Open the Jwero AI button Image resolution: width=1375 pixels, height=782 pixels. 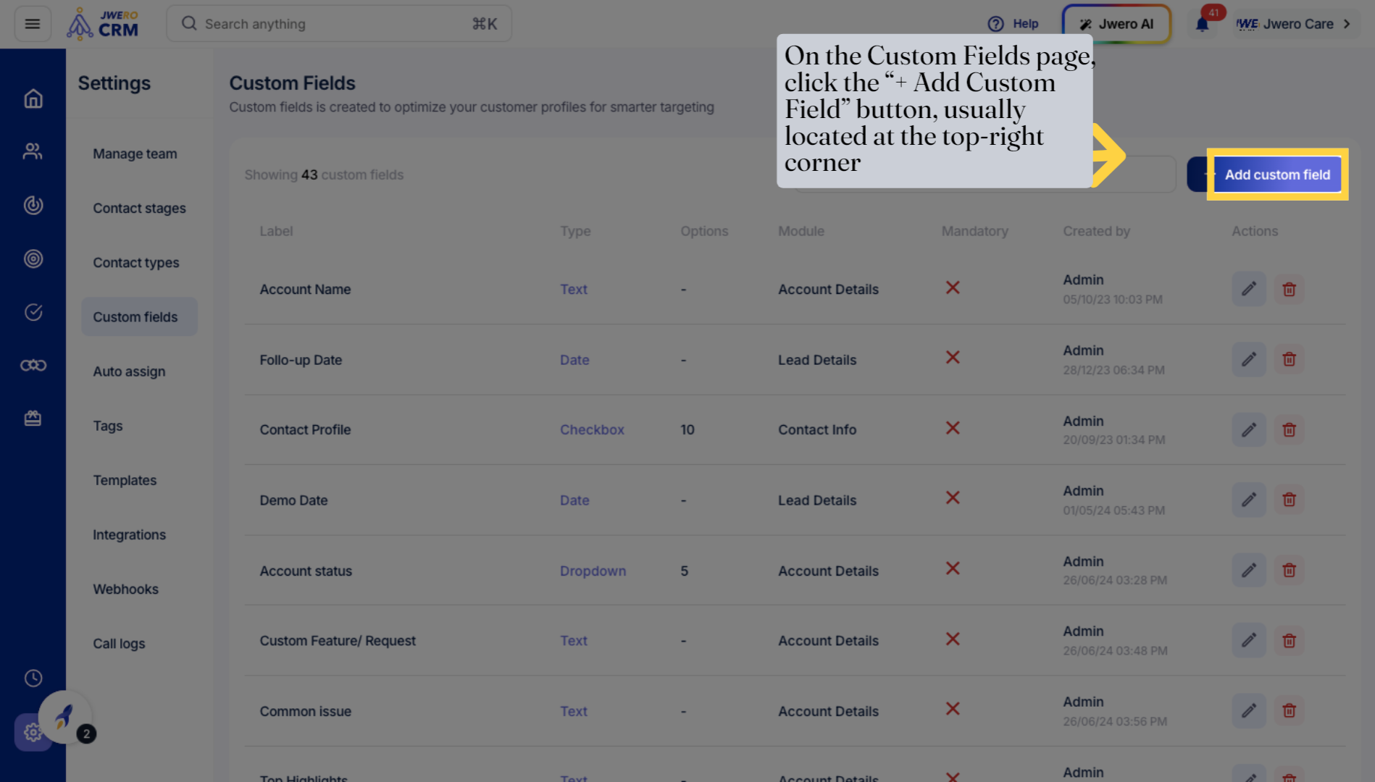(x=1116, y=24)
